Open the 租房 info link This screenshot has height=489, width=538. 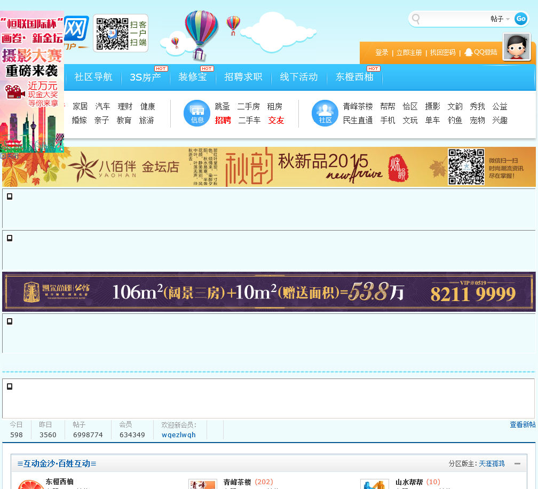pyautogui.click(x=274, y=106)
